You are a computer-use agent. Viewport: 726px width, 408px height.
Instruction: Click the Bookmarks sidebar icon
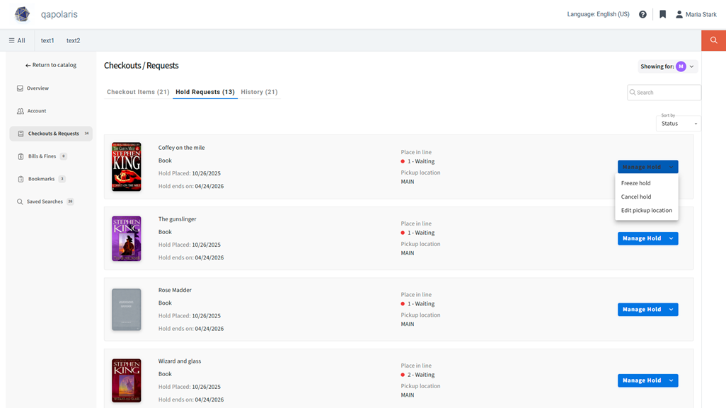pyautogui.click(x=21, y=179)
